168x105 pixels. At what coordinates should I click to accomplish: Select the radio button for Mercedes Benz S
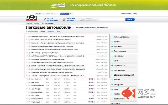pyautogui.click(x=27, y=92)
